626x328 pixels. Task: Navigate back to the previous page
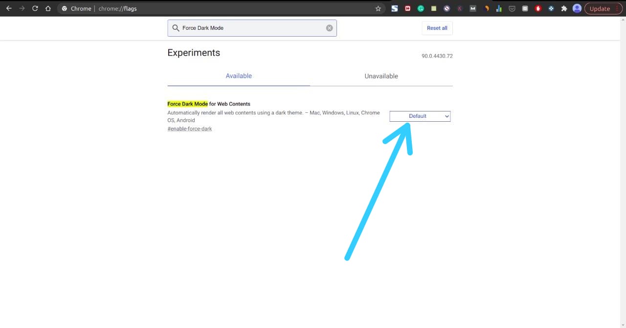click(8, 8)
